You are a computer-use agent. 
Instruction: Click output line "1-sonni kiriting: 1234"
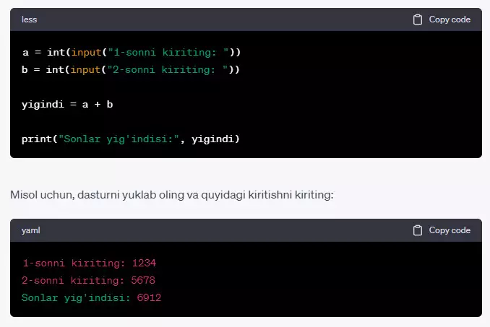89,263
